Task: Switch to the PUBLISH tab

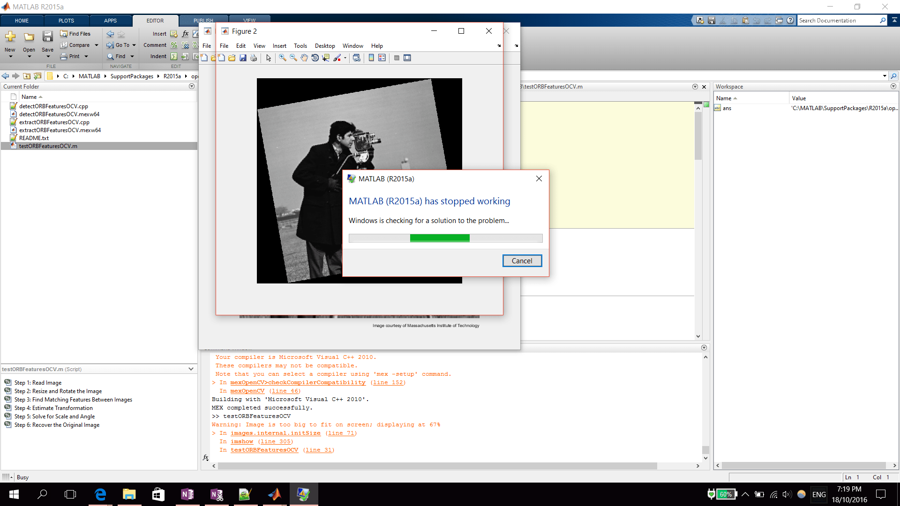Action: coord(203,20)
